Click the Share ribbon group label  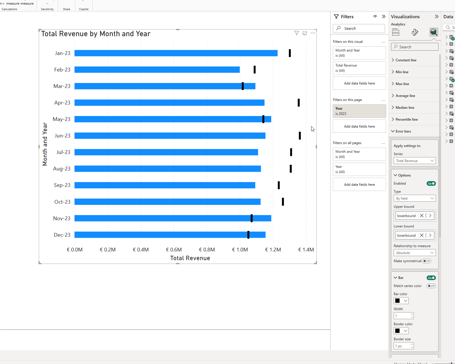click(x=67, y=9)
